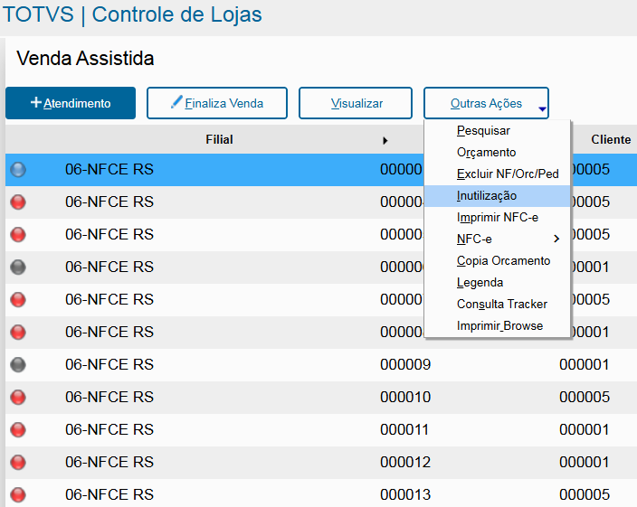Click the arrow next to Filial column header
The image size is (637, 507).
[x=385, y=141]
